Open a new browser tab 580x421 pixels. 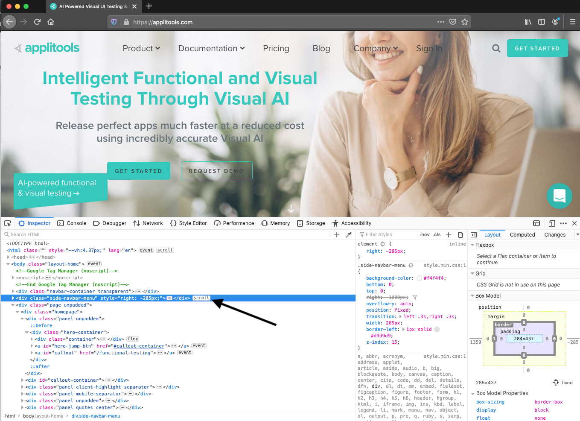pos(149,6)
